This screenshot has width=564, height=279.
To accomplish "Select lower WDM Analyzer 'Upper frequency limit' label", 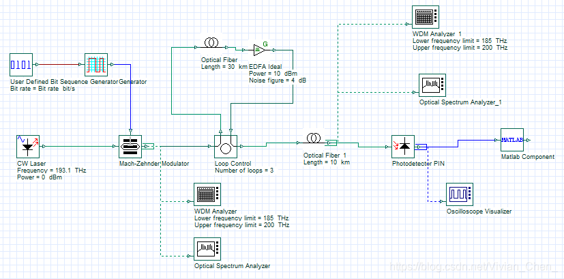I will [241, 225].
